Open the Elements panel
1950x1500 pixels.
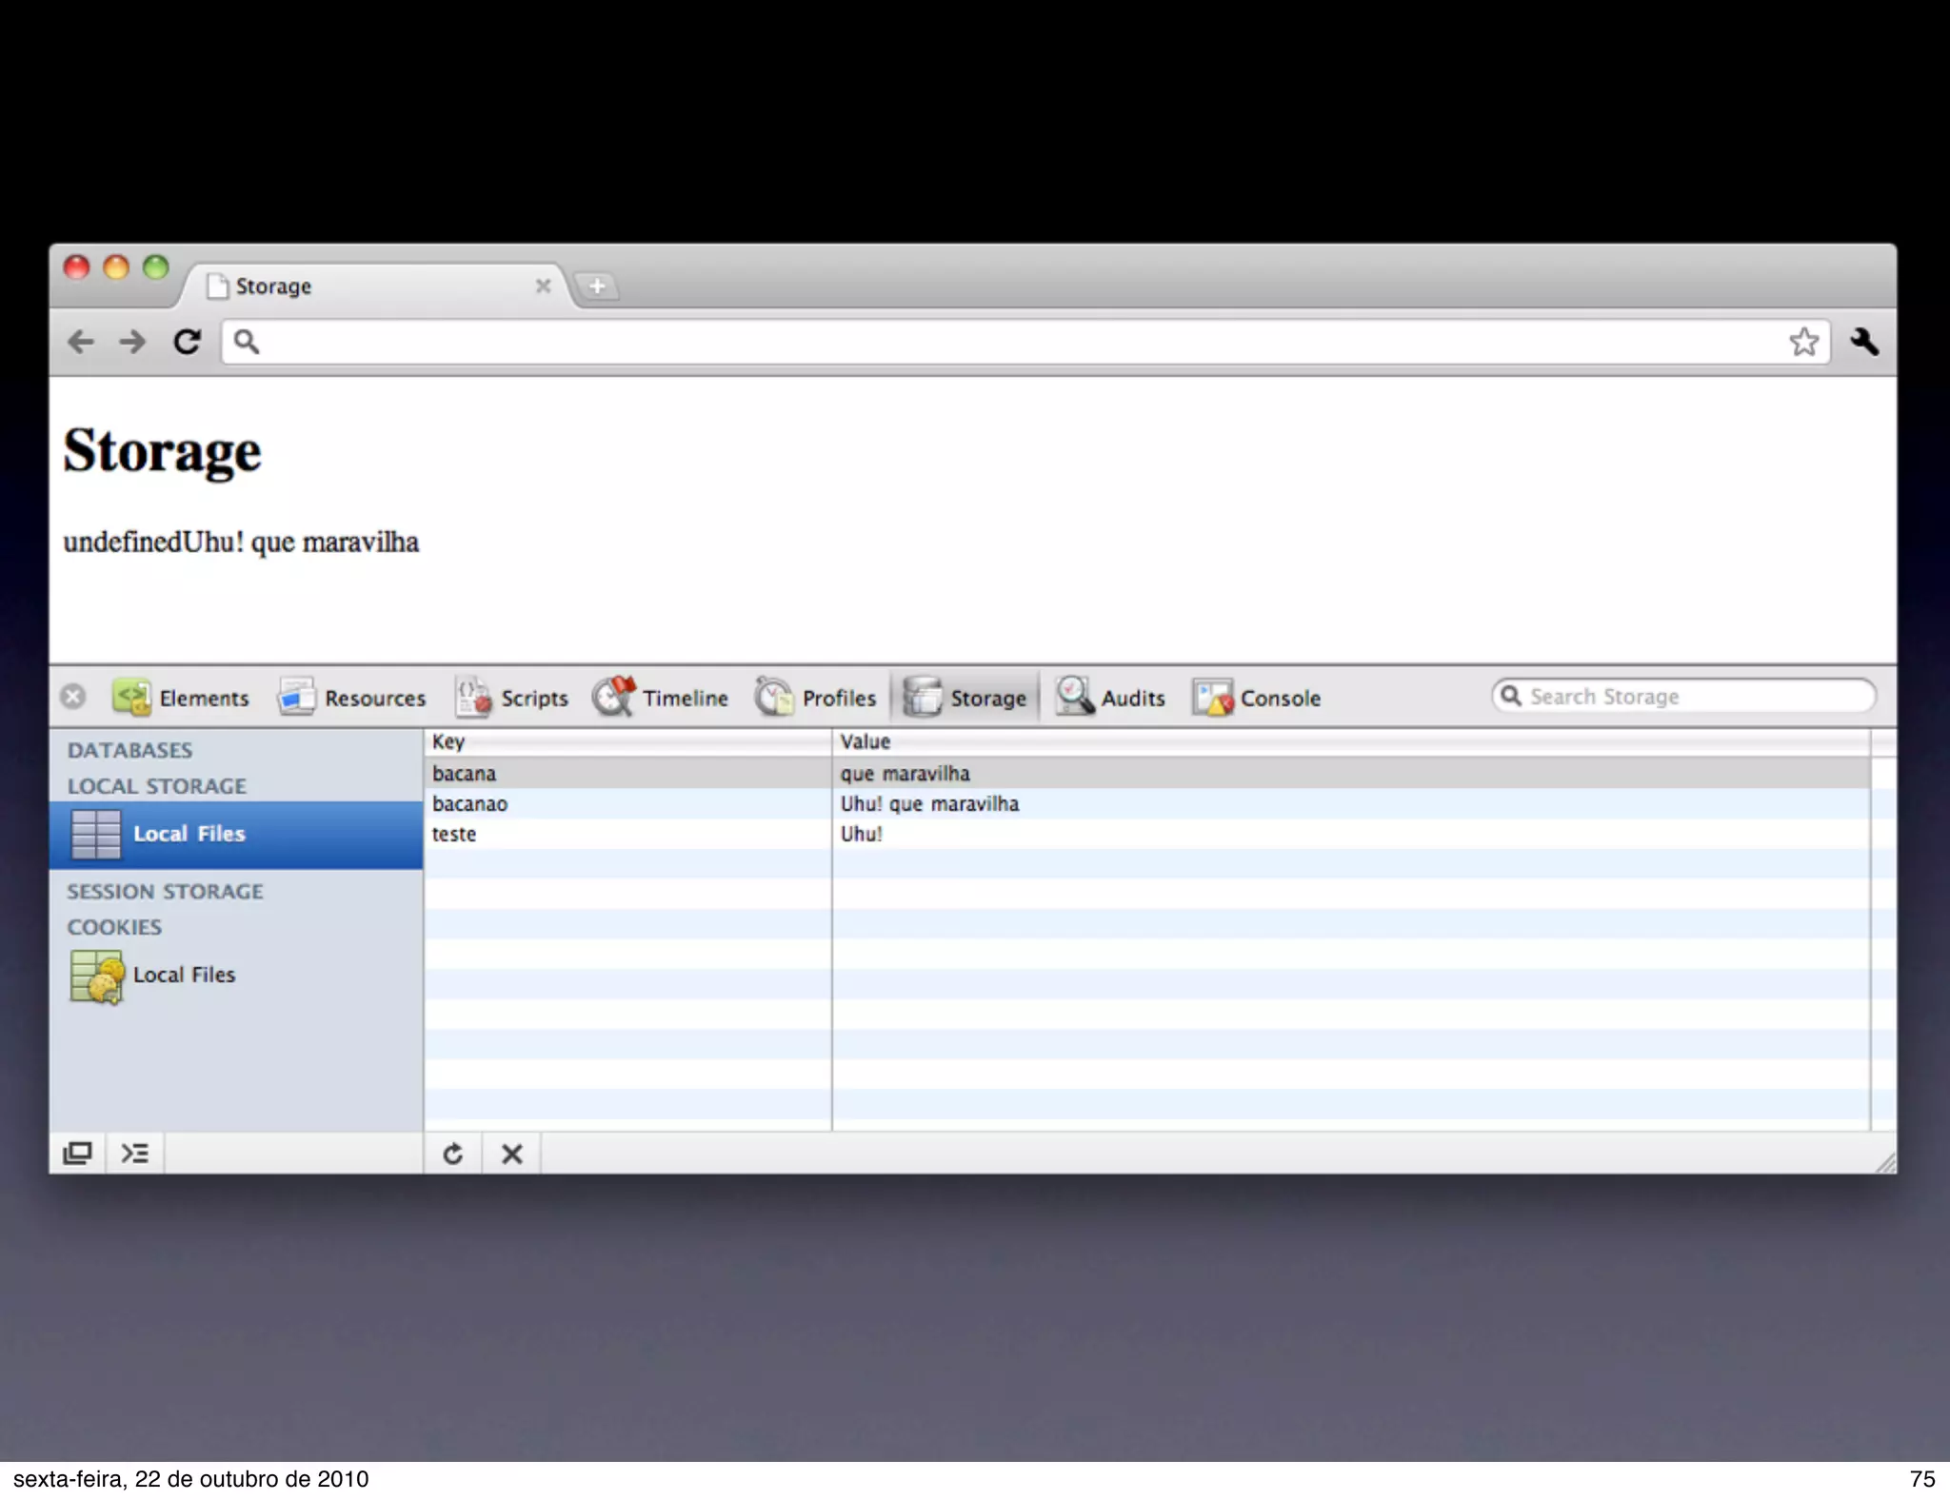[181, 698]
